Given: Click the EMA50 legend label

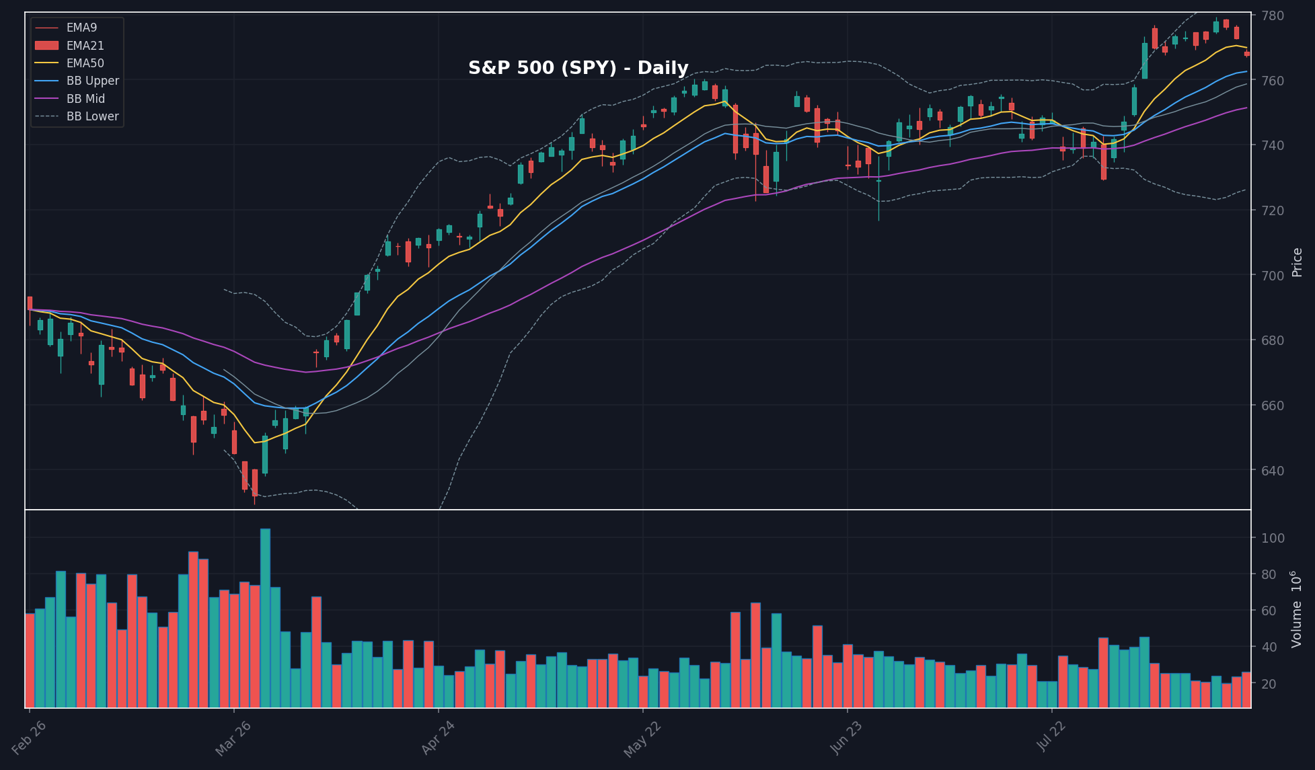Looking at the screenshot, I should click(85, 63).
